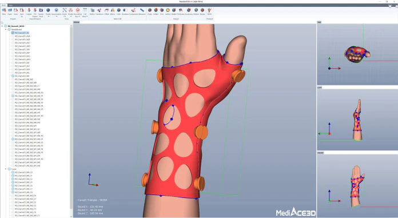Select the root project name in tree
398x218 pixels.
pyautogui.click(x=16, y=26)
